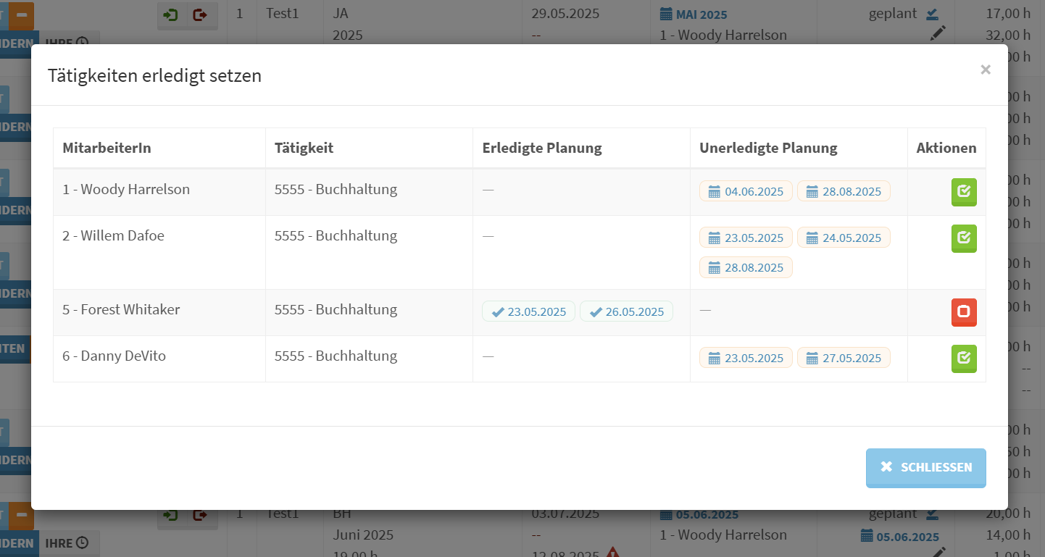This screenshot has width=1045, height=557.
Task: Unset Forest Whitaker's completed activity
Action: [963, 312]
